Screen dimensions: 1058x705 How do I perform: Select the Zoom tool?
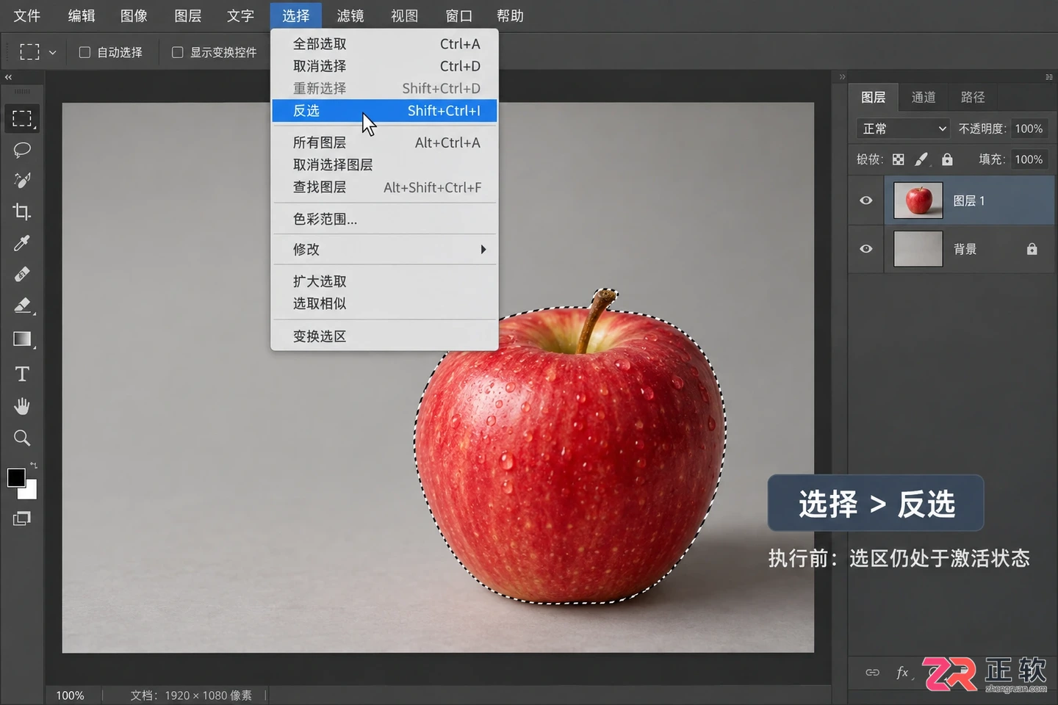(22, 438)
